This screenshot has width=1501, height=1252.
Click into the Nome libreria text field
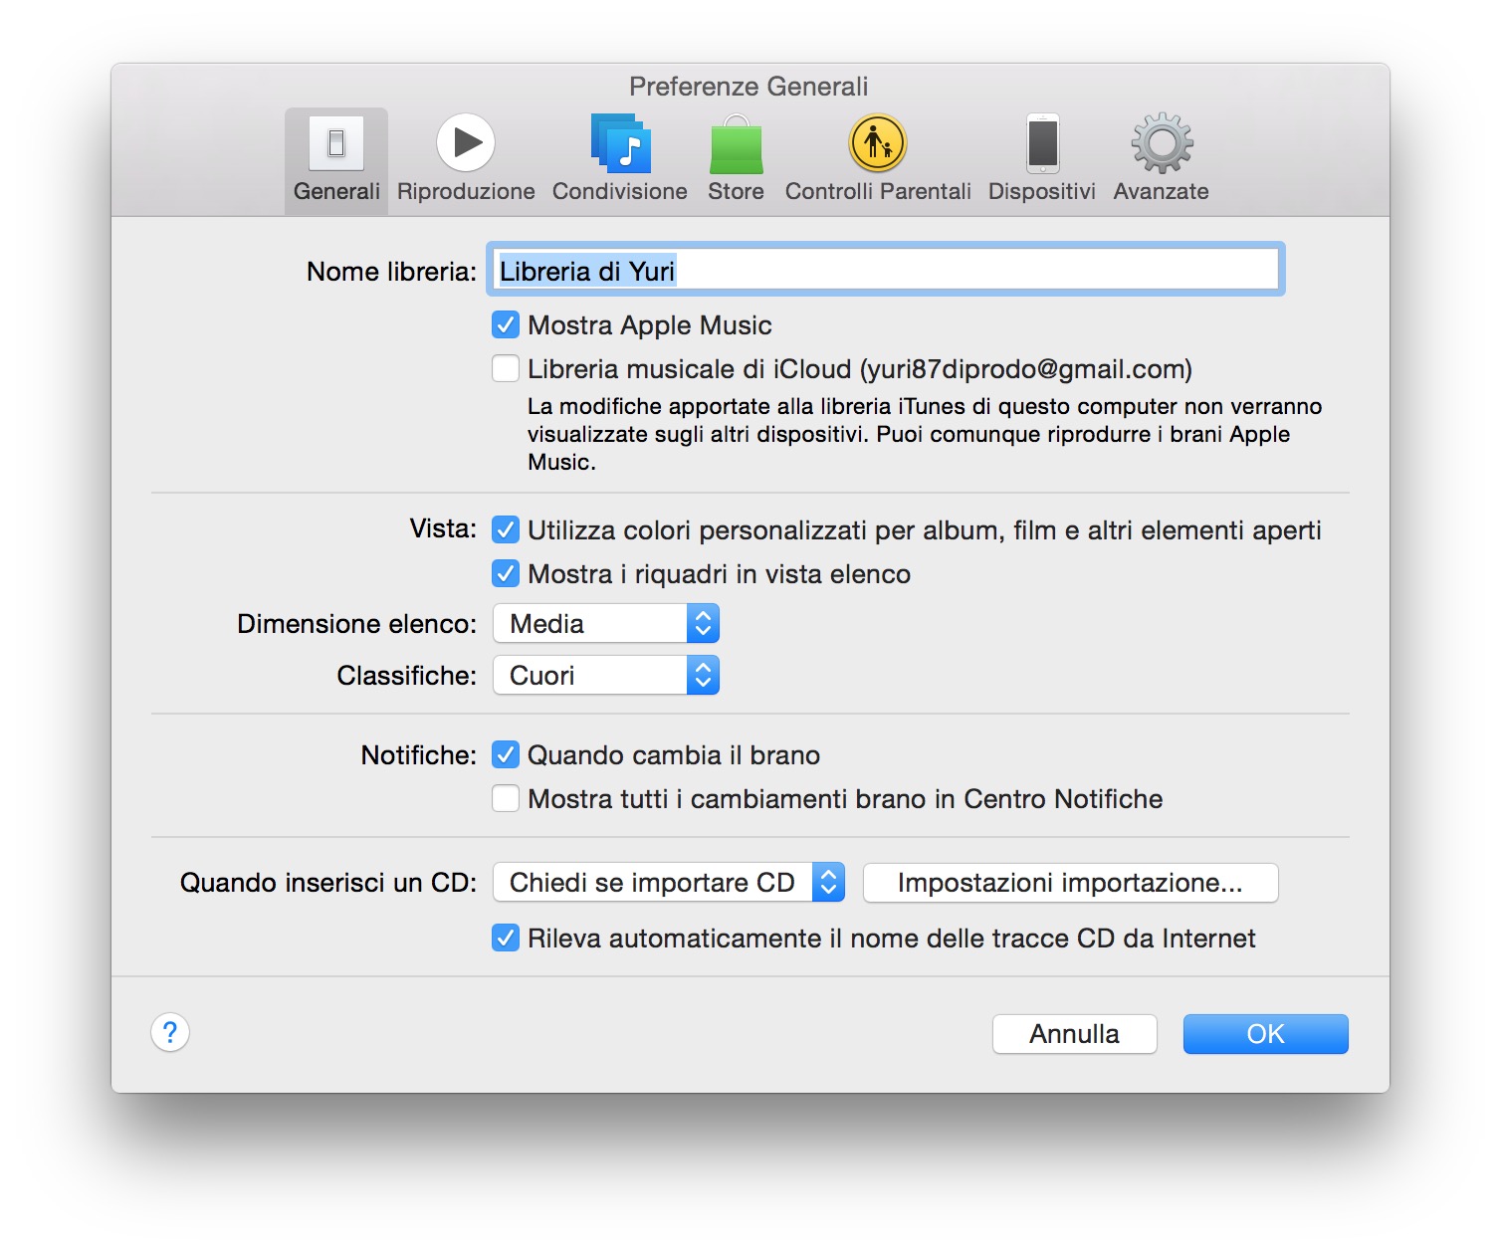click(x=886, y=270)
